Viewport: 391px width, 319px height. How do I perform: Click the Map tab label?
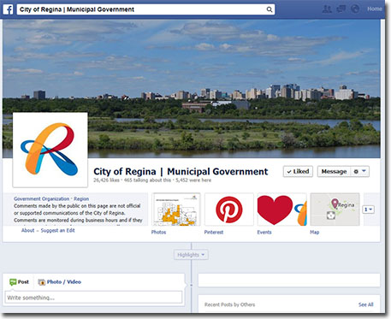(x=314, y=232)
